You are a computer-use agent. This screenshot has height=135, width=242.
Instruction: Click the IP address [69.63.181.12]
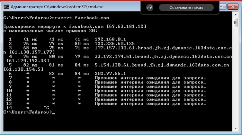click(127, 26)
